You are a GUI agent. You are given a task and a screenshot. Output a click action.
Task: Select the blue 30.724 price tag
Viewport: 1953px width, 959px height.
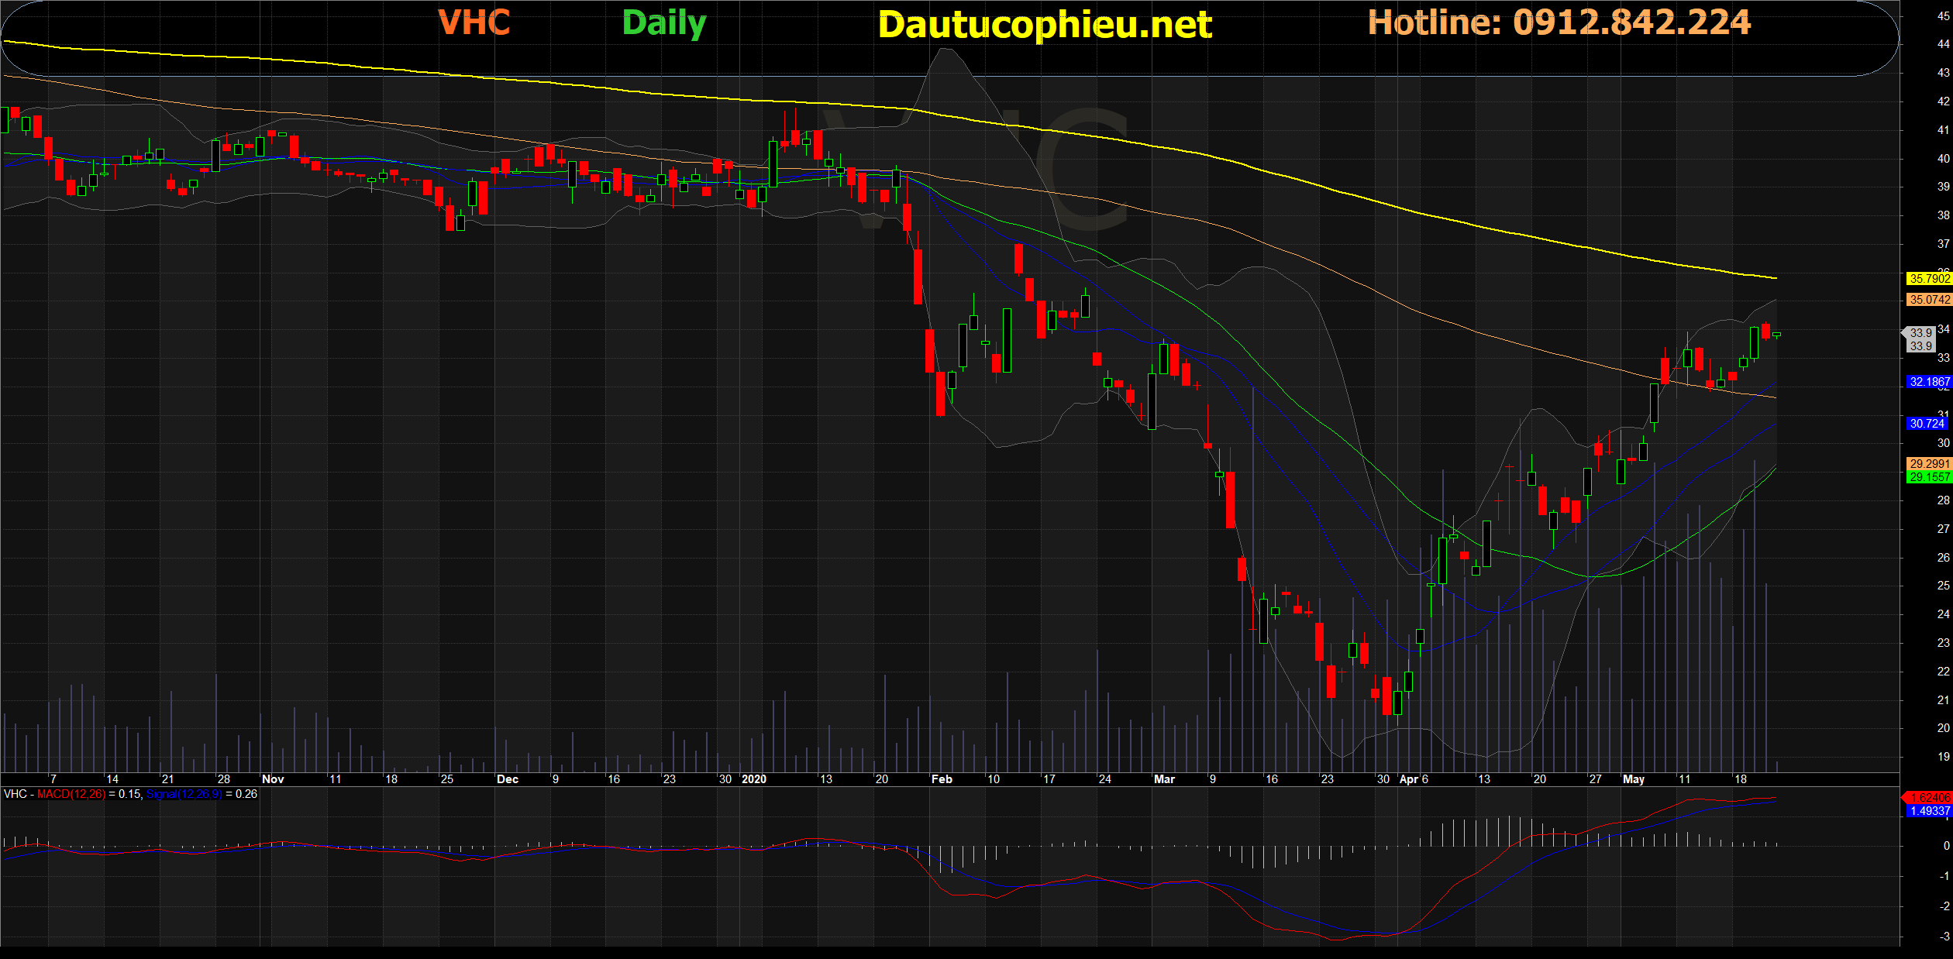(1927, 424)
